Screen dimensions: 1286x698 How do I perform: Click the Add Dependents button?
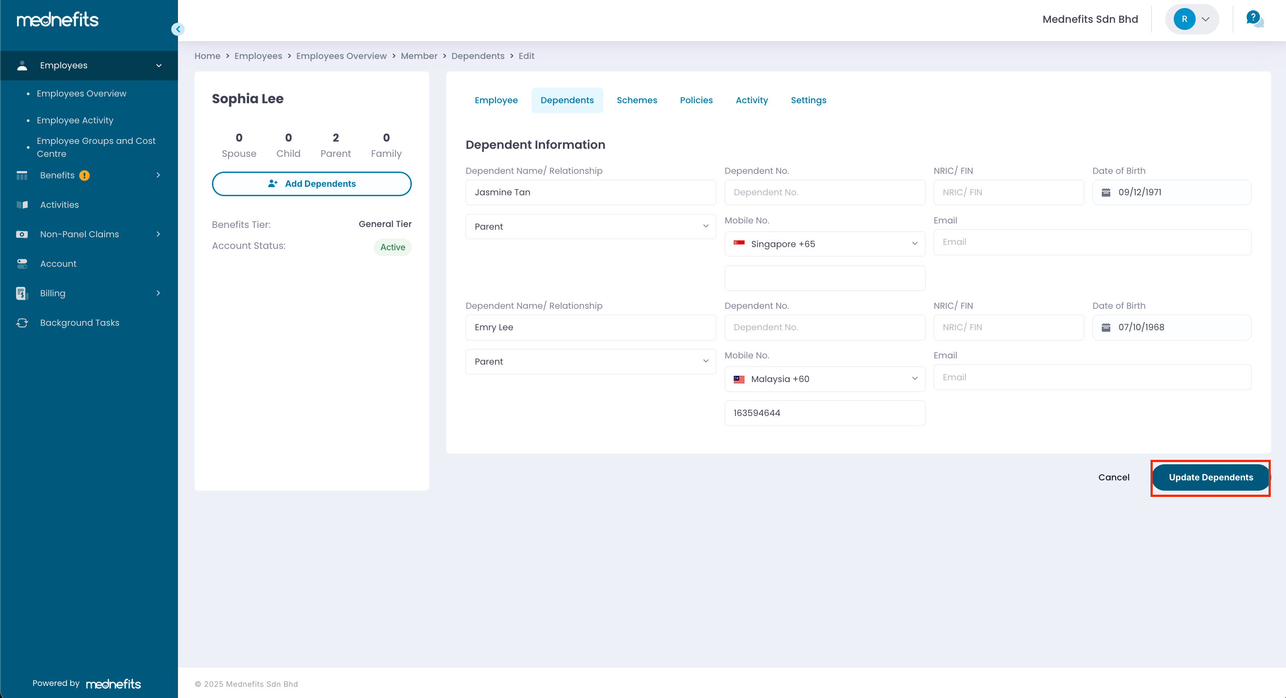(312, 184)
